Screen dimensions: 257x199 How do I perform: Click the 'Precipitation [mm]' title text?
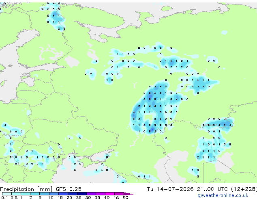click(26, 189)
